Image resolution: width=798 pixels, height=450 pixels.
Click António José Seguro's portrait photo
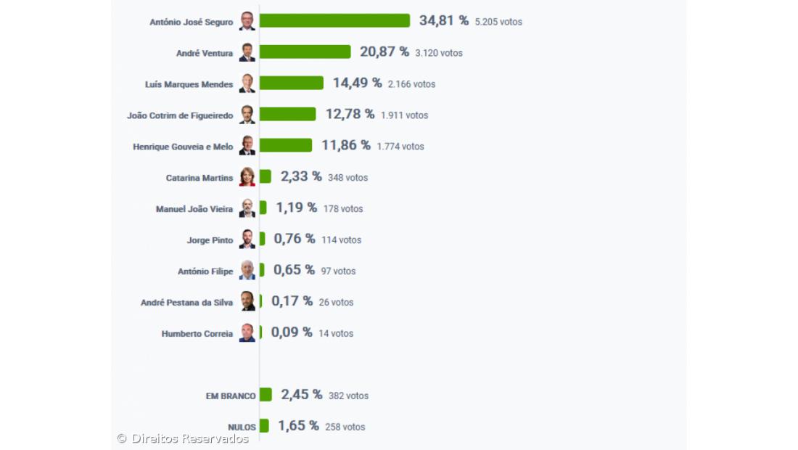(247, 21)
